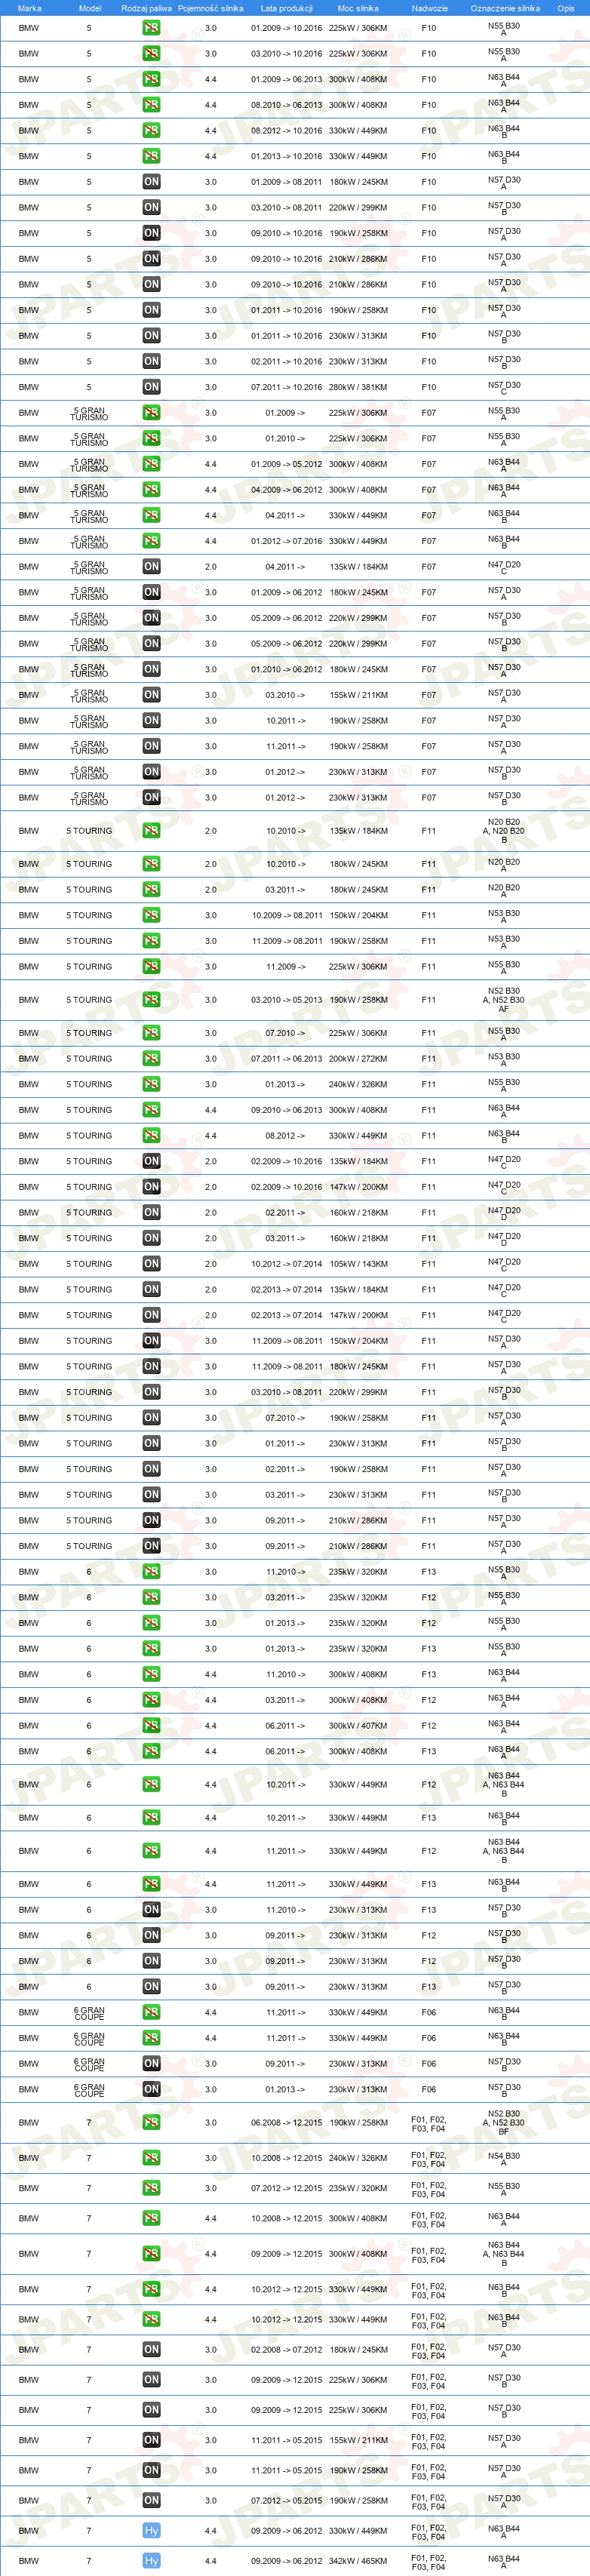Click date cell 03.2010 -> 05.2013
Screen dimensions: 590x2576
pyautogui.click(x=286, y=1000)
